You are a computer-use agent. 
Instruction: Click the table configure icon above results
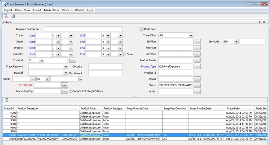coord(6,100)
